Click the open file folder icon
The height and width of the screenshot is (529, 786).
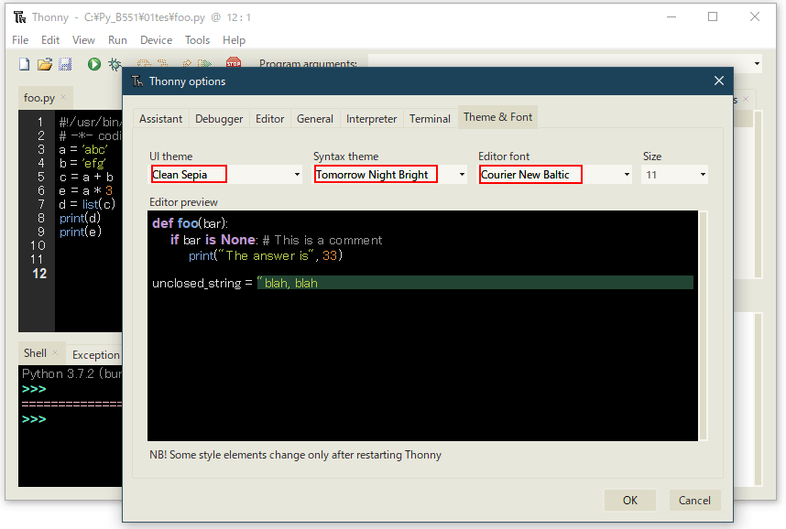(x=45, y=64)
